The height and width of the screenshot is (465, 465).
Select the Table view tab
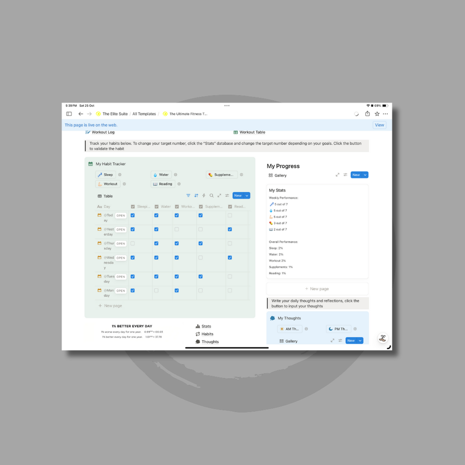tap(105, 196)
